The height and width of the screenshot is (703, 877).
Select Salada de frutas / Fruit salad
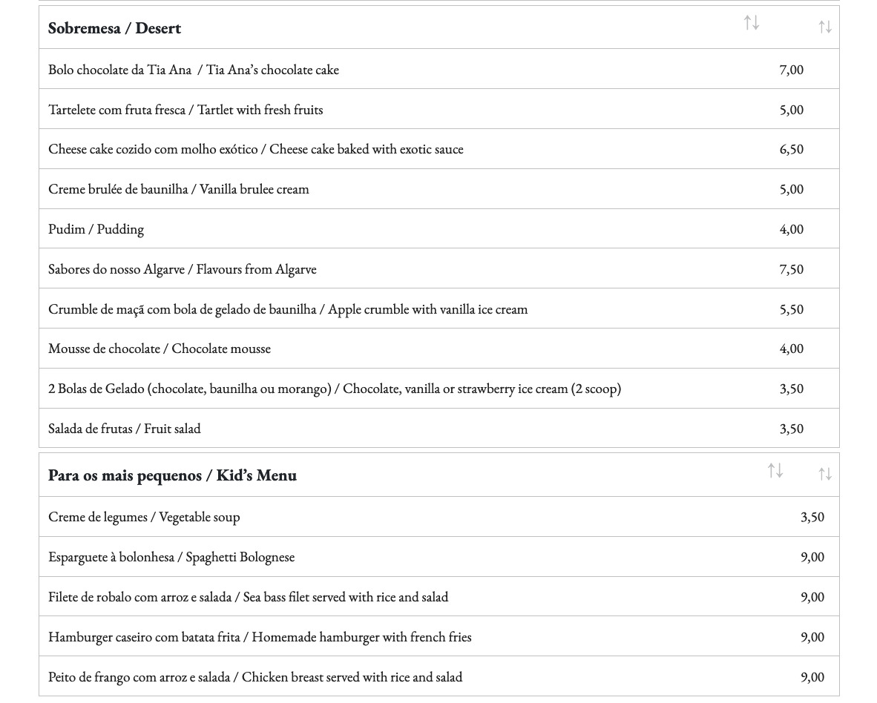click(124, 429)
